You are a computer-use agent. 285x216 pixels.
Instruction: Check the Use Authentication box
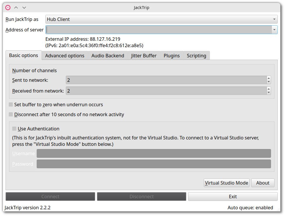14,129
